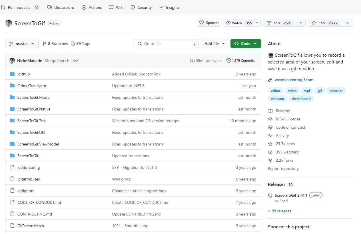Select the wpf topic tag
This screenshot has height=234, width=361.
coord(307,91)
